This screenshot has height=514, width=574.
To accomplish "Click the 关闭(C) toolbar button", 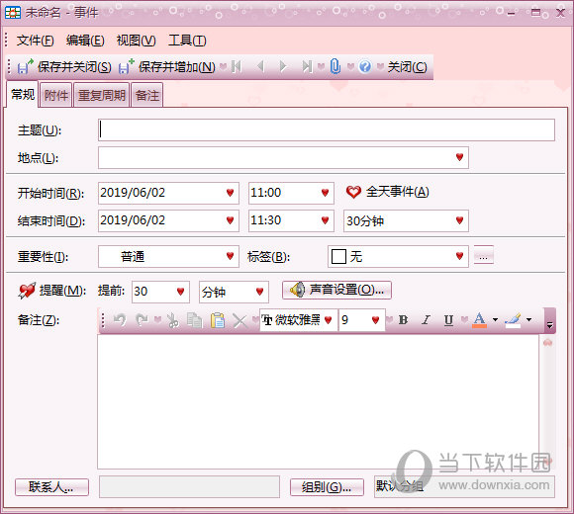I will (x=407, y=67).
